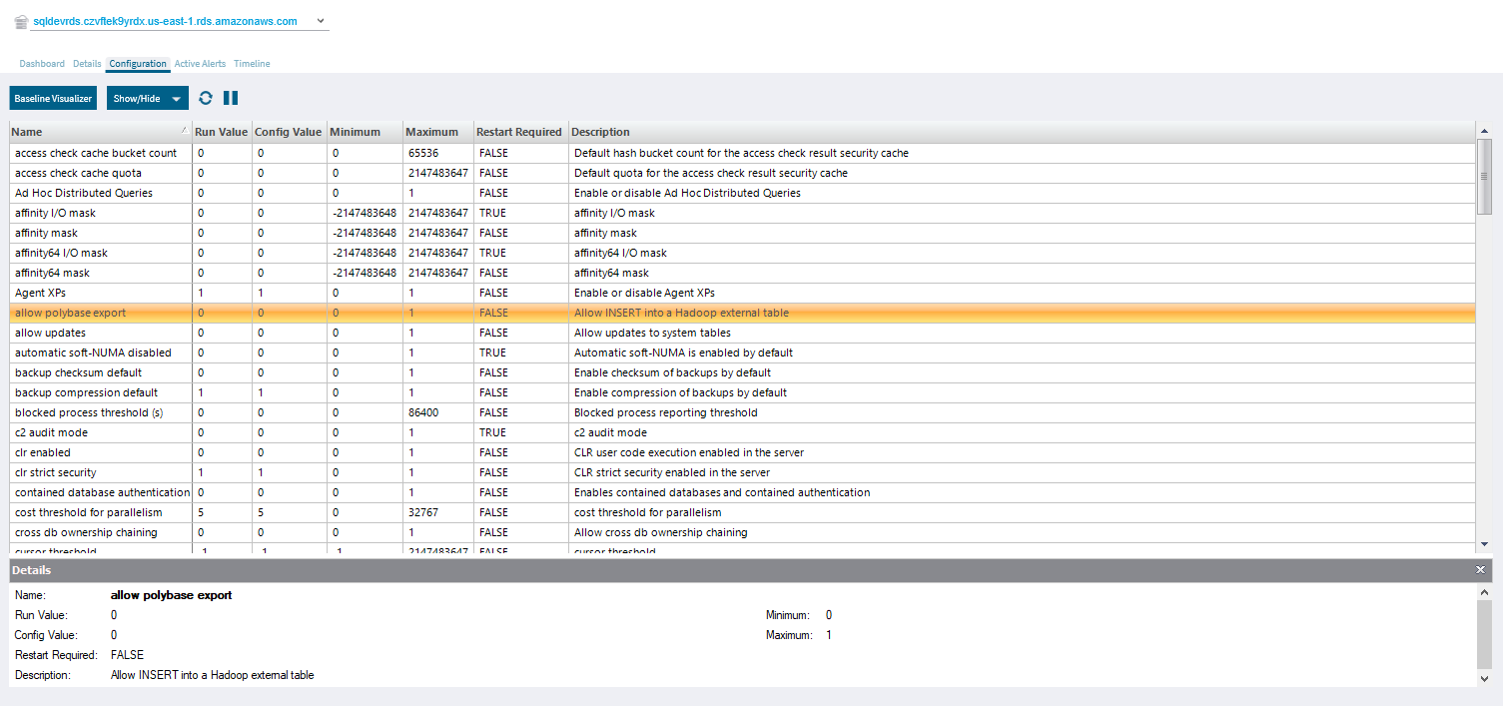The width and height of the screenshot is (1503, 706).
Task: Select the 'backup checksum default' row
Action: coord(742,372)
